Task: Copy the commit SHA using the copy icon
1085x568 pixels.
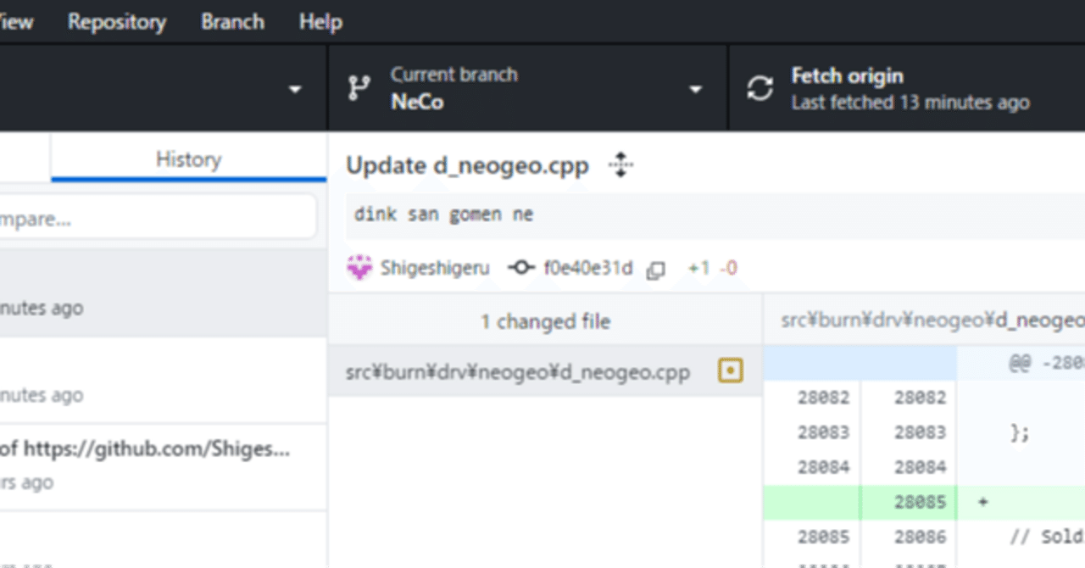Action: pos(657,268)
